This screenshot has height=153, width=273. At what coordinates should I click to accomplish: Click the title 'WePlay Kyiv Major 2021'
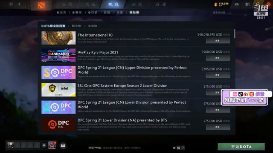pos(98,52)
